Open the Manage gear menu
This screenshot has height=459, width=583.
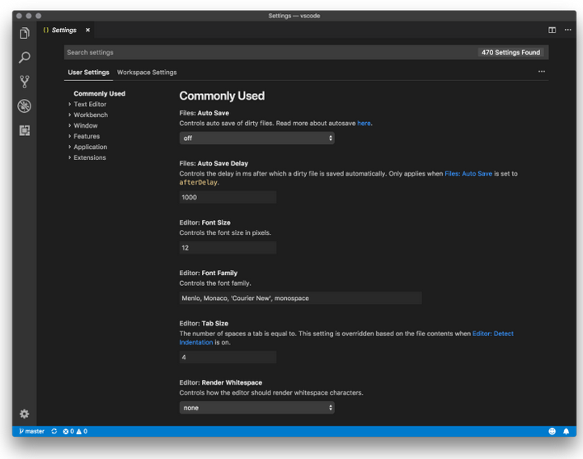pos(24,414)
